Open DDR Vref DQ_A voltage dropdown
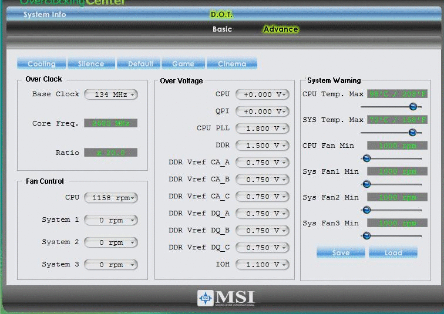 click(x=263, y=213)
